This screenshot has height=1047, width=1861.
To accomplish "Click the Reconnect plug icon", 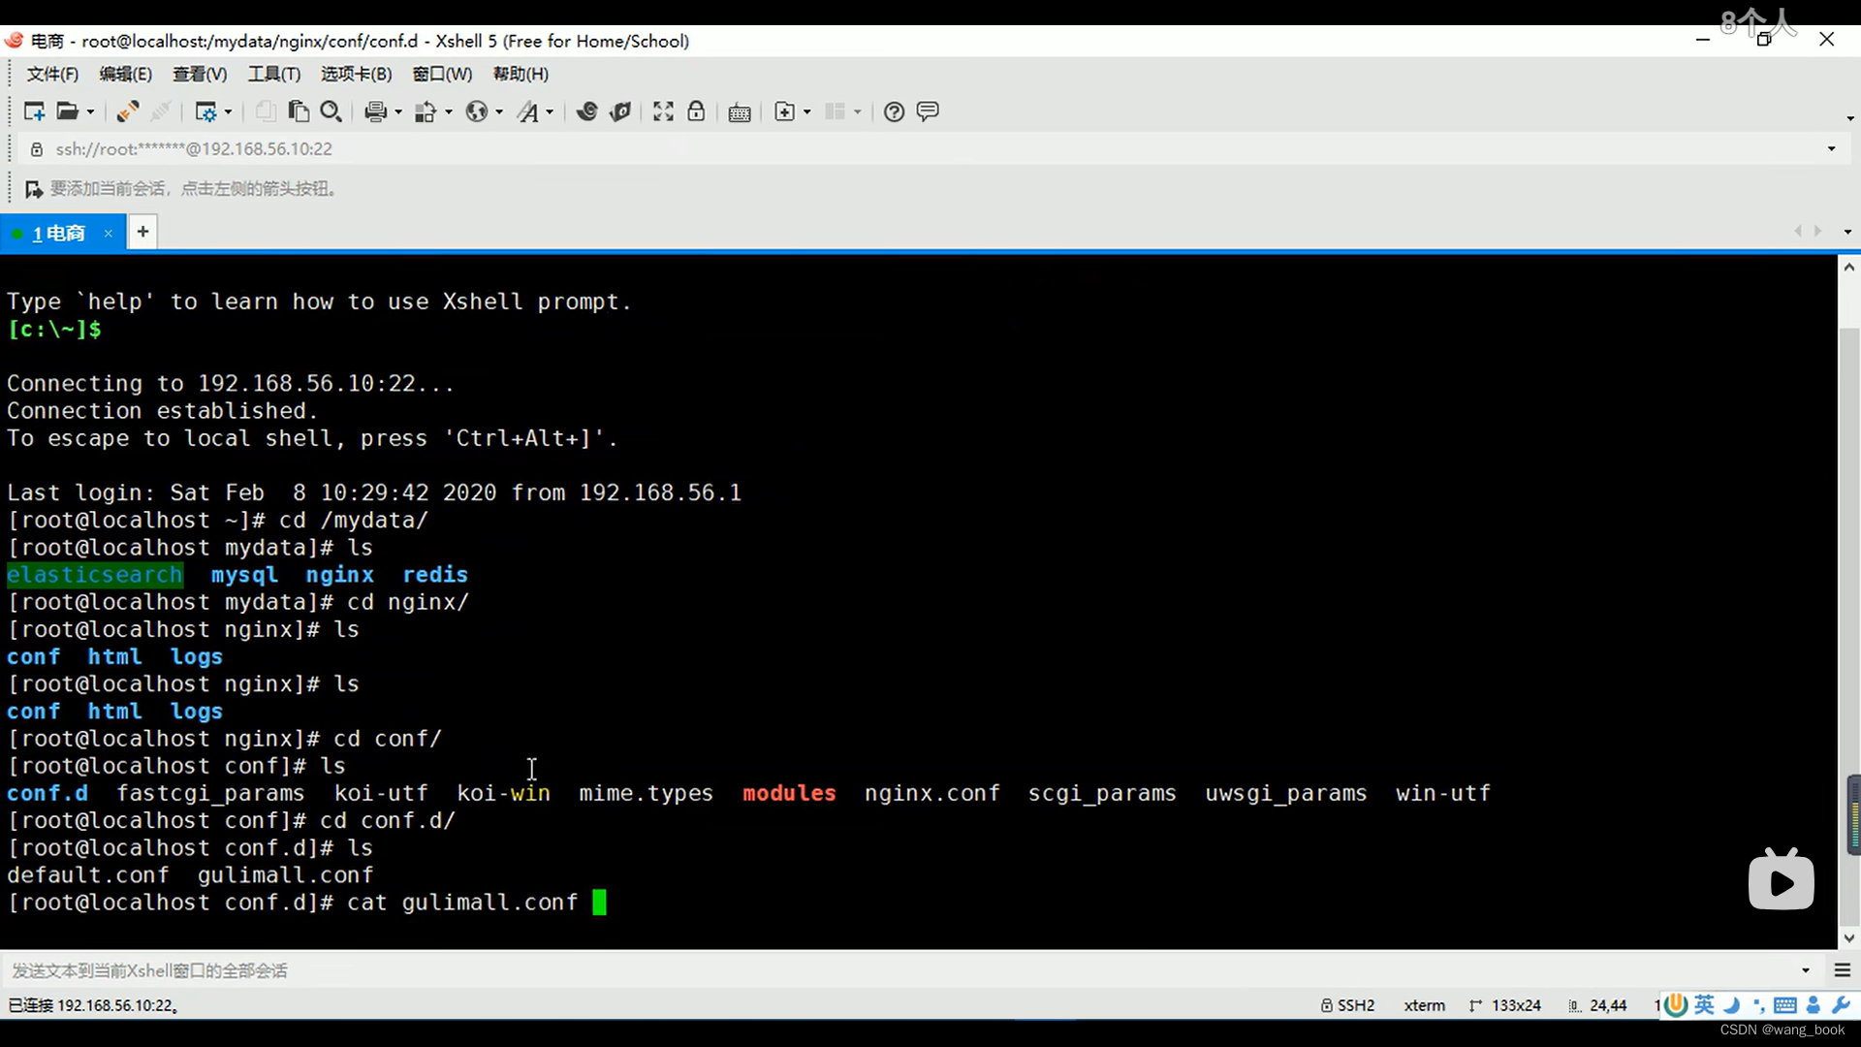I will coord(127,111).
